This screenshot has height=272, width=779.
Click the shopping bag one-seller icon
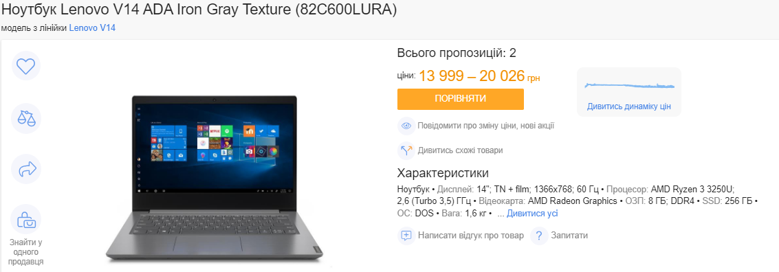pos(26,220)
